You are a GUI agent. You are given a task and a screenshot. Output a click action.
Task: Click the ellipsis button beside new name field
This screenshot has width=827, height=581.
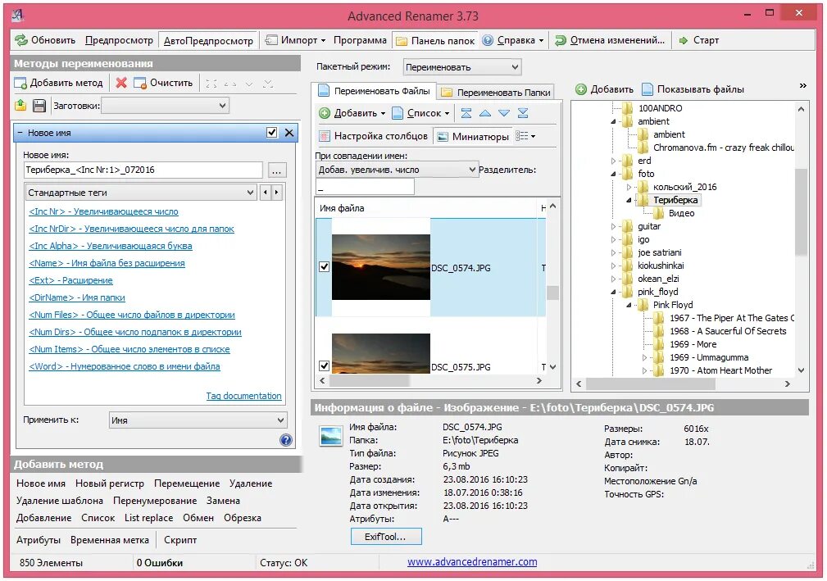[277, 170]
